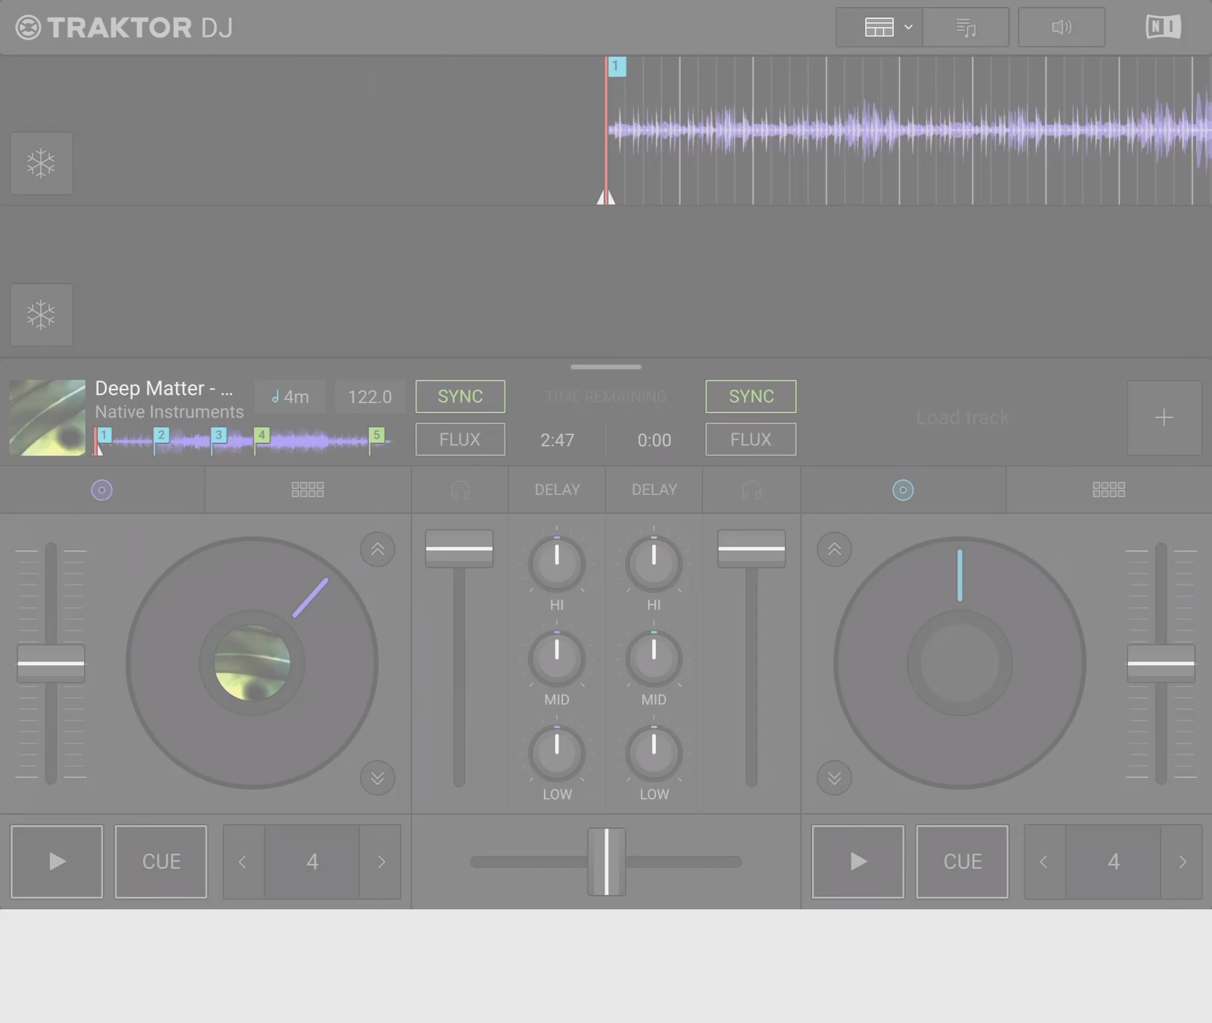Toggle freeze mode on top waveform deck
The height and width of the screenshot is (1023, 1212).
pyautogui.click(x=42, y=163)
